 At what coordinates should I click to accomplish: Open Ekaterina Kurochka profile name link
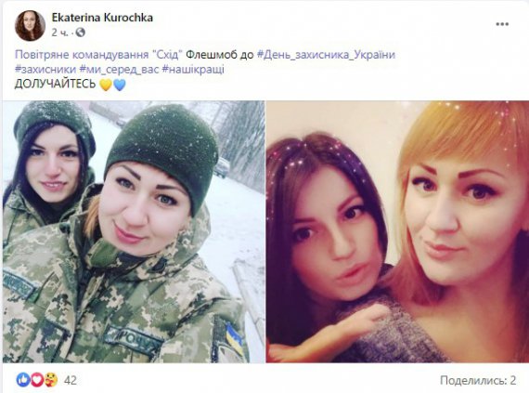tap(102, 18)
